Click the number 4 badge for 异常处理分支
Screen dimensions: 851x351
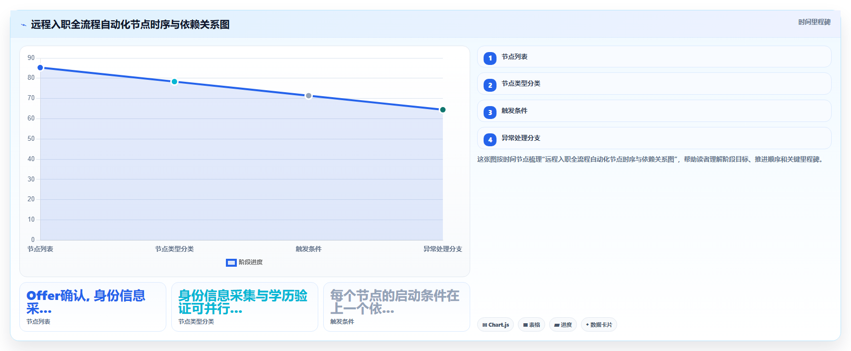(x=490, y=140)
